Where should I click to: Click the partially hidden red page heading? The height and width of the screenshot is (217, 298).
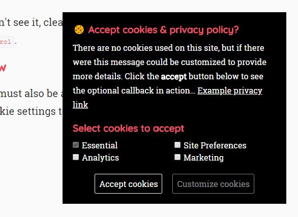tap(3, 68)
